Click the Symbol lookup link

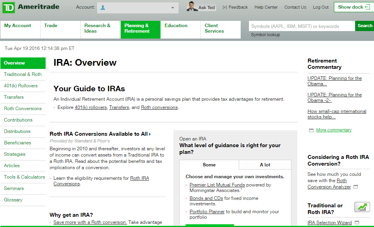[x=265, y=35]
